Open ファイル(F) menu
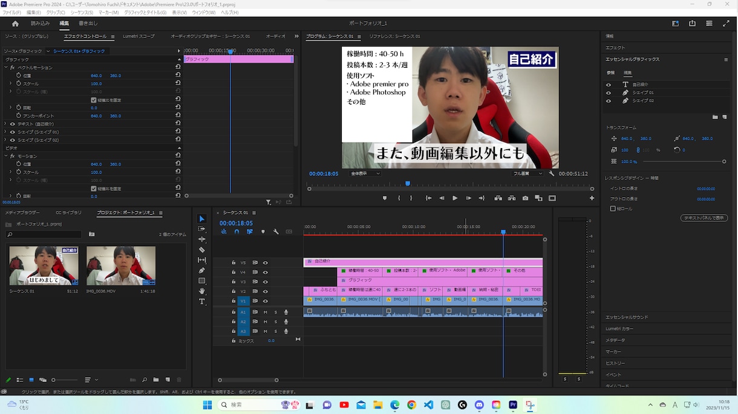The image size is (738, 414). (12, 12)
